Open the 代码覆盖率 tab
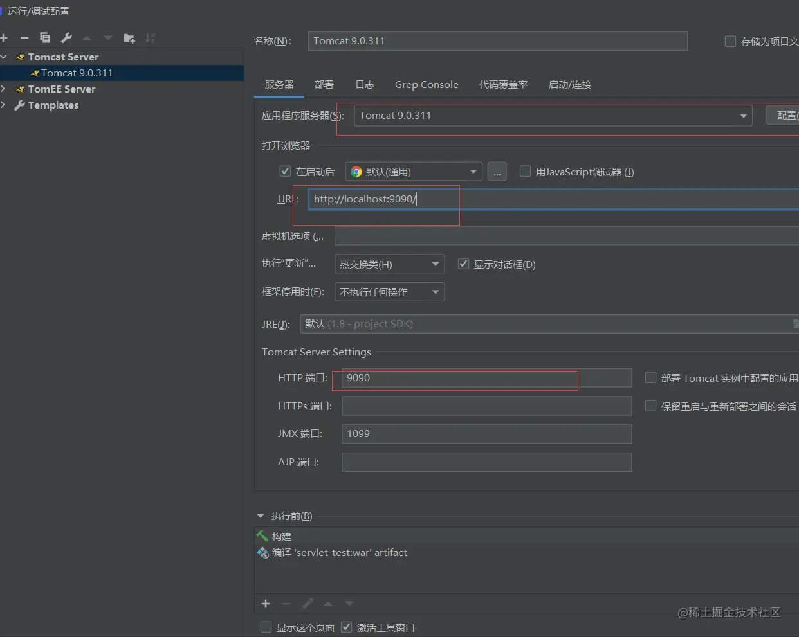The width and height of the screenshot is (799, 637). click(x=503, y=85)
